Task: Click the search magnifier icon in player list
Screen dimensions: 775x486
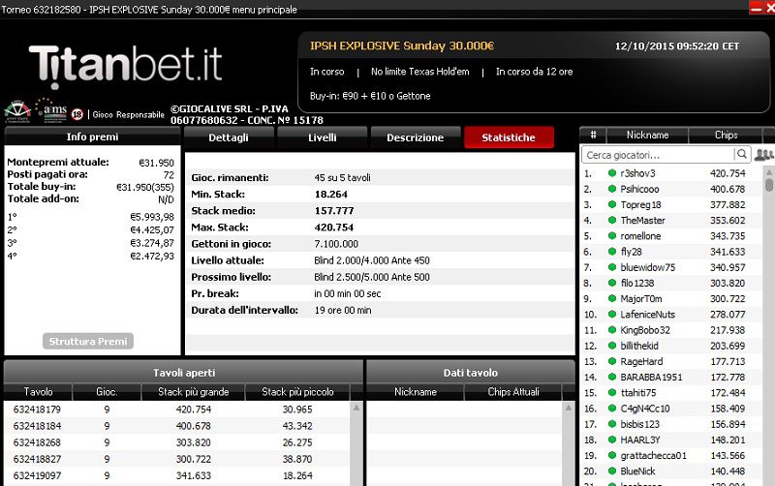Action: click(742, 155)
